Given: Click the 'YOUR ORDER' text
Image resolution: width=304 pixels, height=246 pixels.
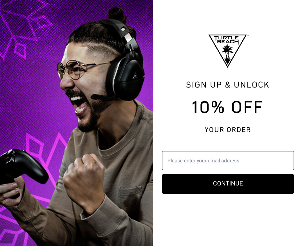Looking at the screenshot, I should click(x=228, y=130).
